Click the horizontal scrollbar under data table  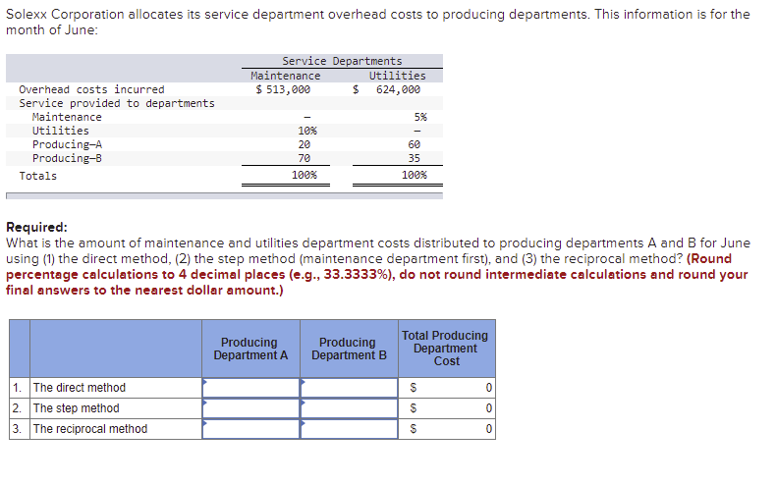[x=224, y=196]
